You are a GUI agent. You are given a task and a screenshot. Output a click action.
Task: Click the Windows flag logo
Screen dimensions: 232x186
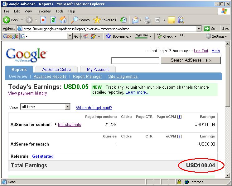click(224, 11)
